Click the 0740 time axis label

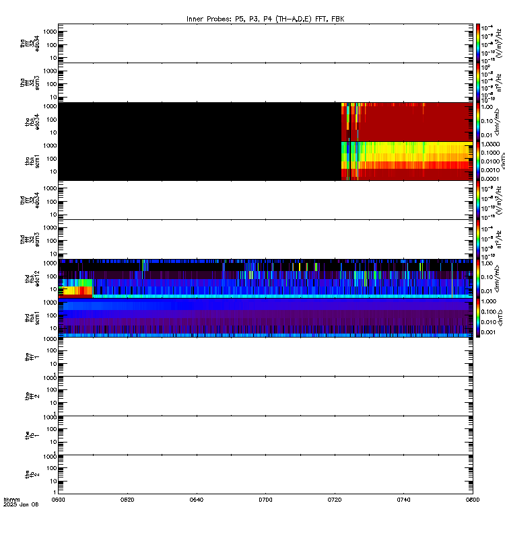(x=403, y=500)
